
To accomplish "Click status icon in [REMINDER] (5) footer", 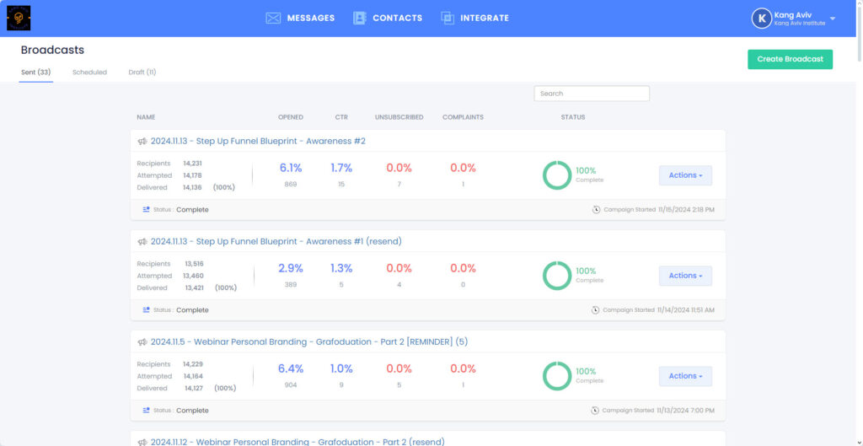I will point(147,411).
